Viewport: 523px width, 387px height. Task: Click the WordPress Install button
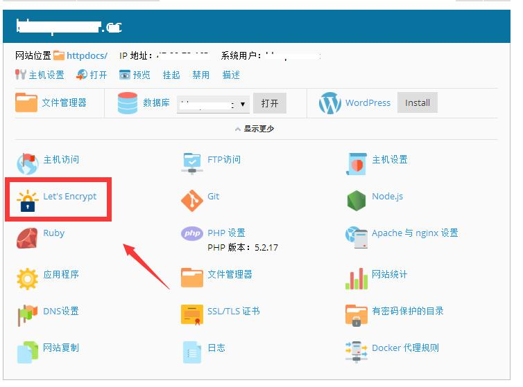click(x=418, y=103)
